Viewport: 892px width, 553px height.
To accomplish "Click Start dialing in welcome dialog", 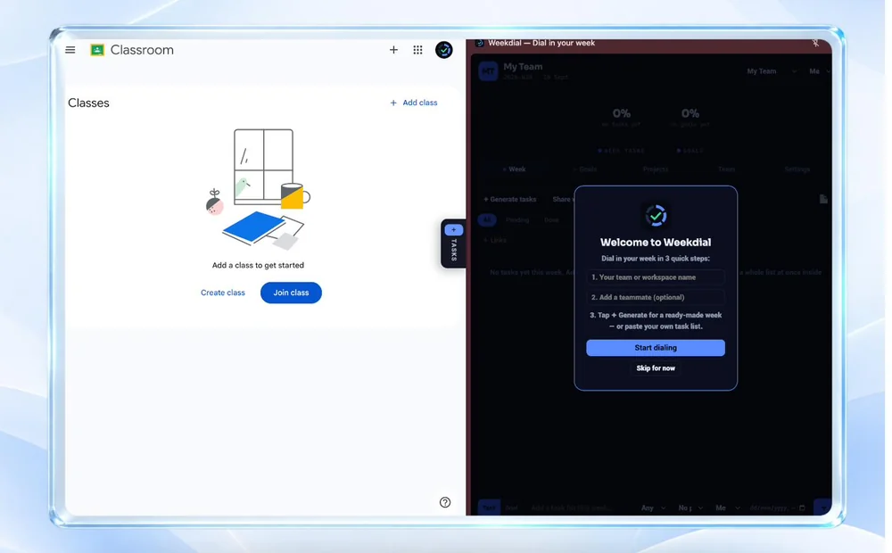I will 656,348.
